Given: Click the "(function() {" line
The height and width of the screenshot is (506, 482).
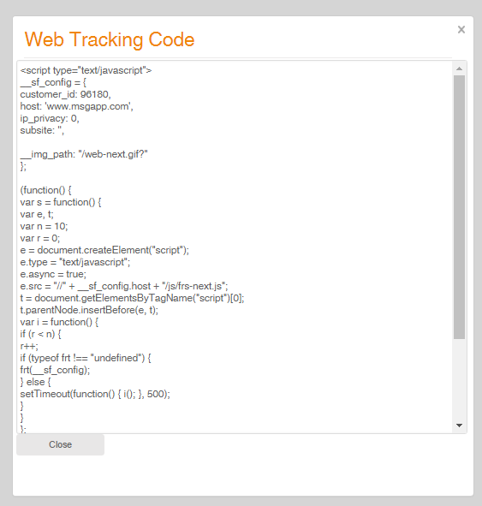Looking at the screenshot, I should pyautogui.click(x=46, y=190).
